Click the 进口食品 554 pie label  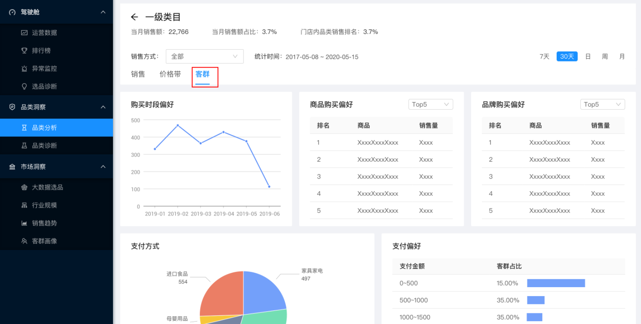click(177, 278)
